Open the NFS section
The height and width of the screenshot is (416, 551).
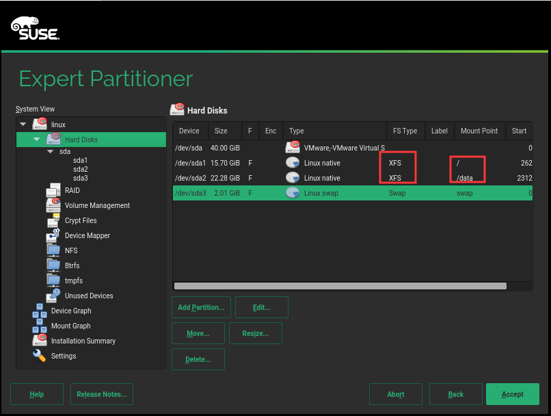pyautogui.click(x=70, y=250)
